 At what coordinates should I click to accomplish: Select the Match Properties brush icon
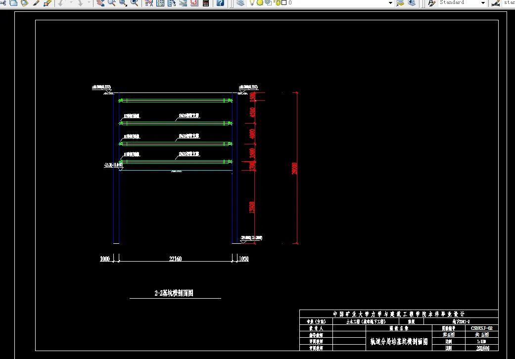tap(36, 2)
